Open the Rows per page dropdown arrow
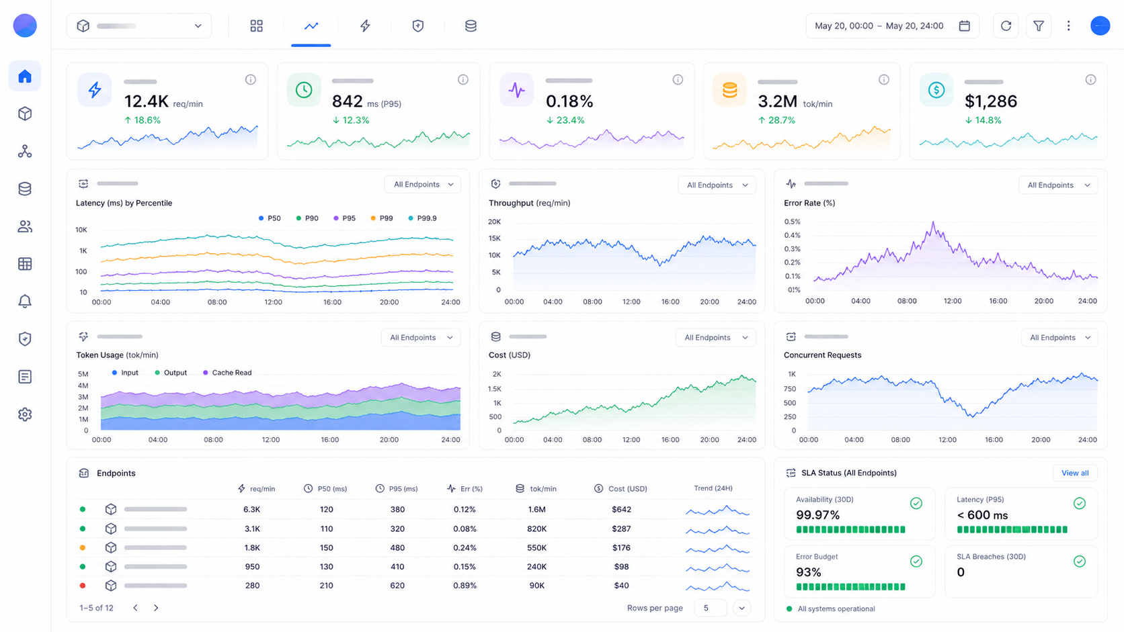1124x632 pixels. tap(741, 608)
